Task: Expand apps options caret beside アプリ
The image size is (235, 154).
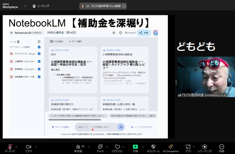Action: pos(194,147)
